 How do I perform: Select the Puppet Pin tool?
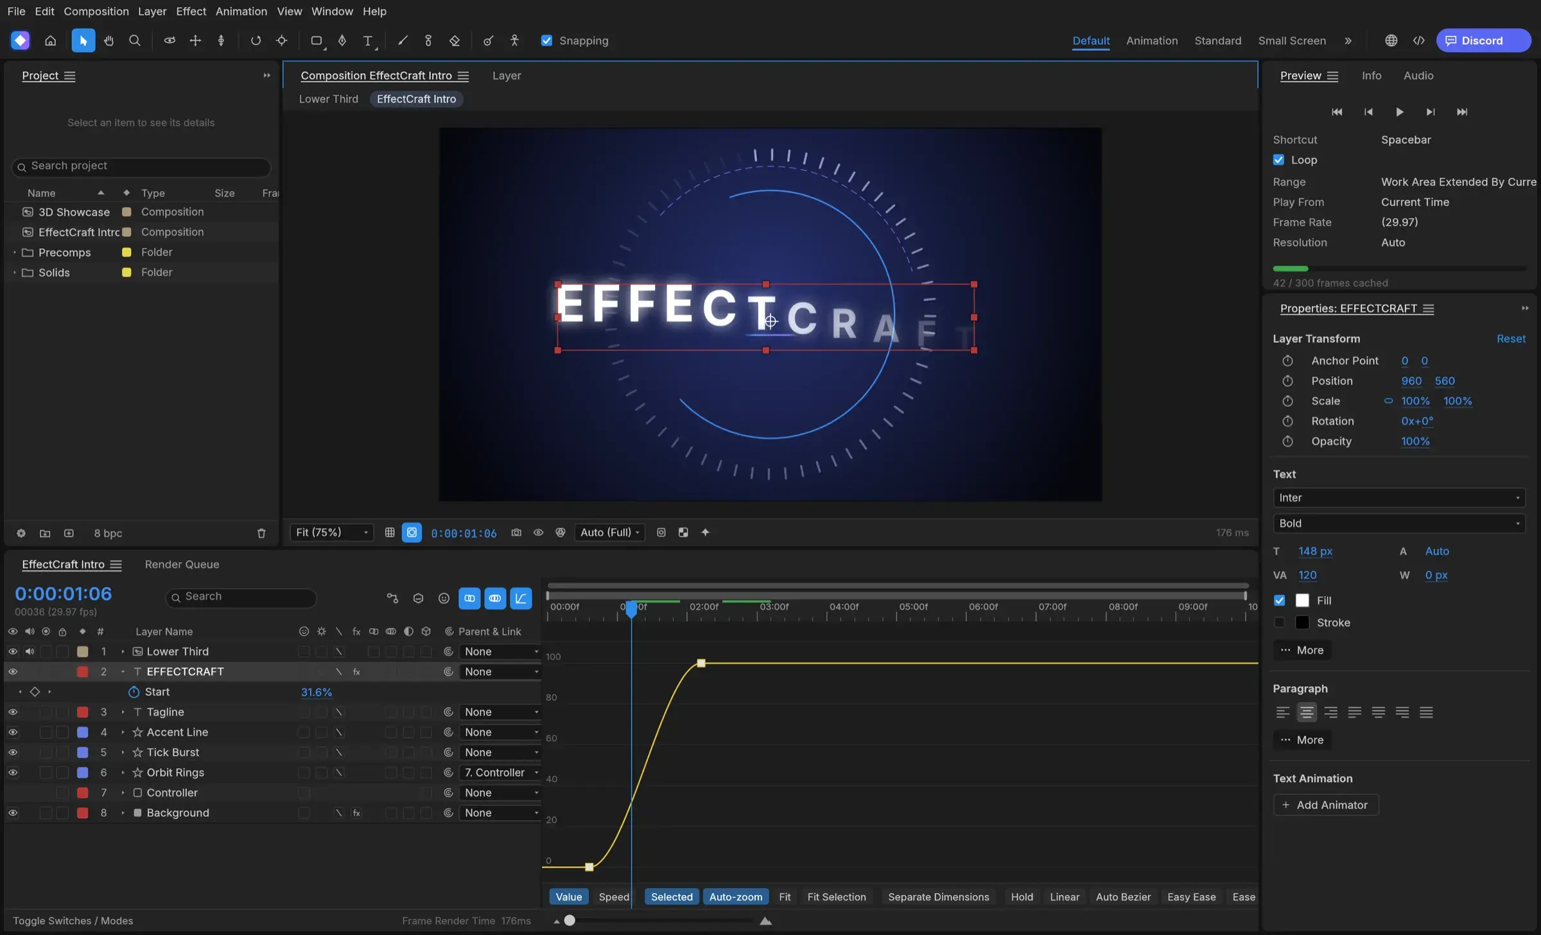514,40
